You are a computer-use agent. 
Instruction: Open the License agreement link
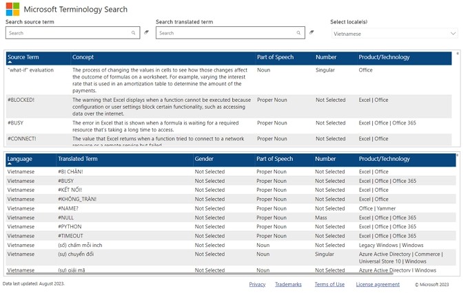click(378, 284)
